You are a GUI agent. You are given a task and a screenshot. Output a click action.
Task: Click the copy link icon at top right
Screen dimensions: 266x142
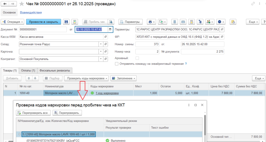point(253,4)
